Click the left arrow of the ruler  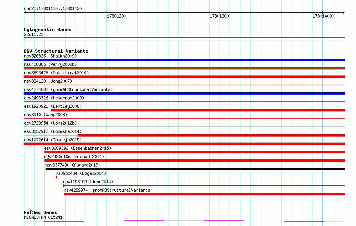pyautogui.click(x=25, y=13)
